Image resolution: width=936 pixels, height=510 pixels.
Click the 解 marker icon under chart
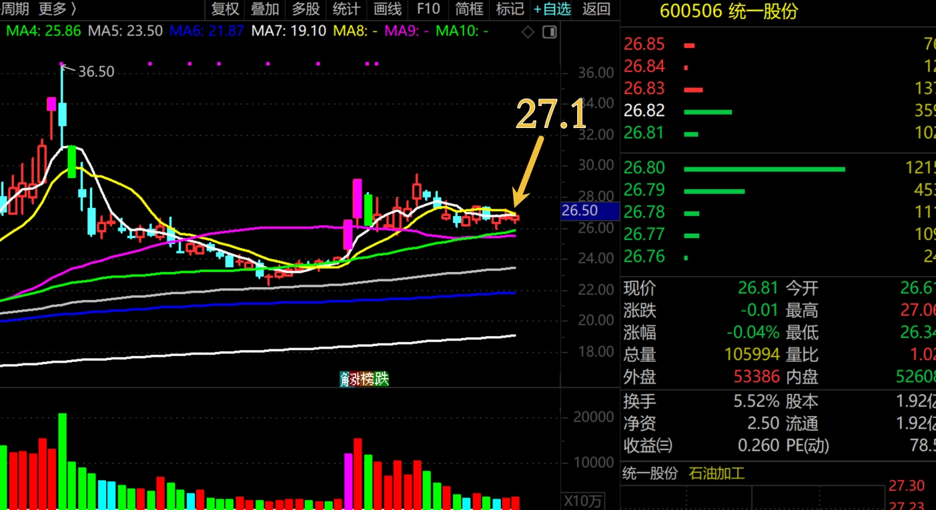pos(345,379)
